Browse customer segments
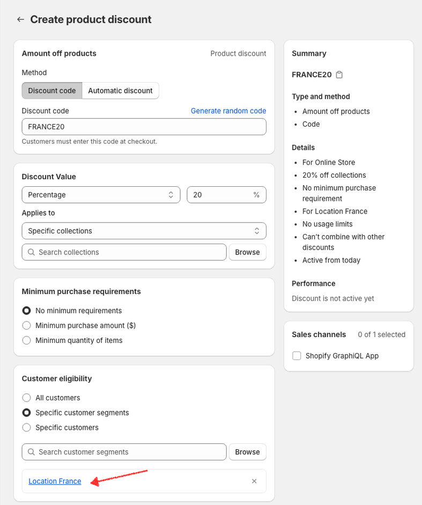This screenshot has width=422, height=505. tap(247, 452)
